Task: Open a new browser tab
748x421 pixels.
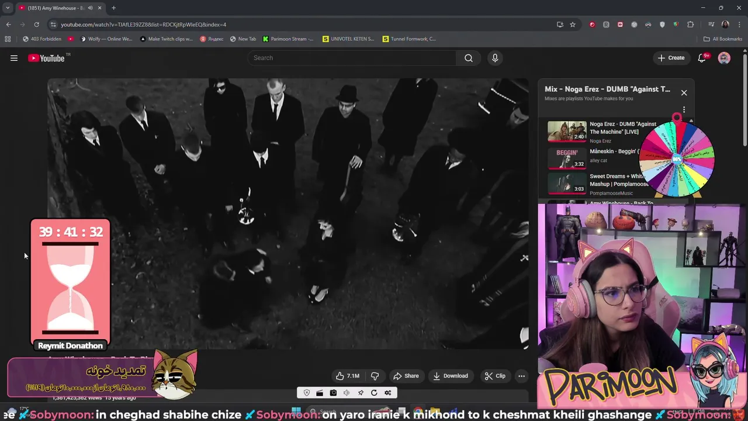Action: coord(113,8)
